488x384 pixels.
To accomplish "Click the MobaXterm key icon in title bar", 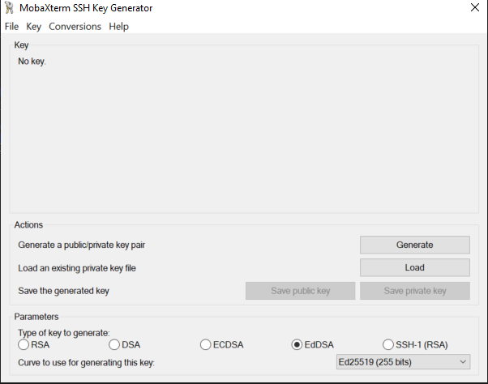I will point(9,8).
